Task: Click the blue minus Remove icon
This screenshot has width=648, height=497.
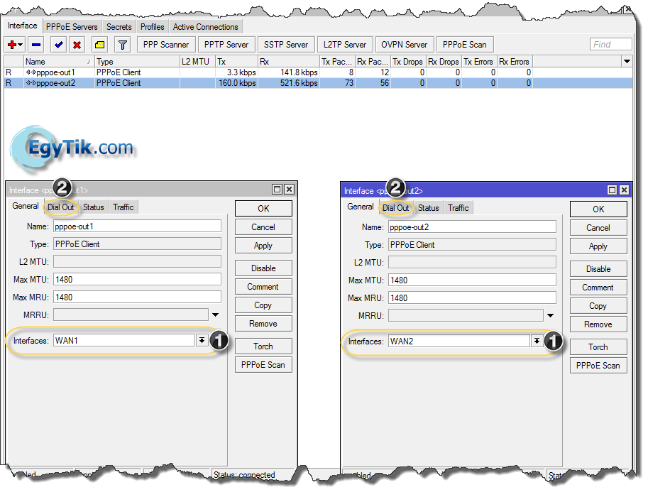Action: [x=37, y=45]
